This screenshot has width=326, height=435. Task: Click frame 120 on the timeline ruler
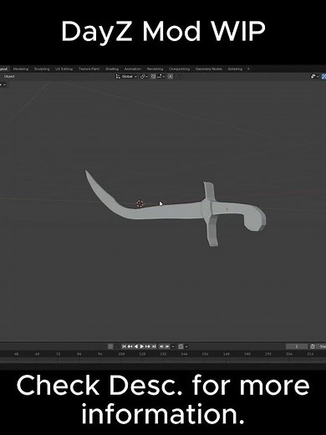point(142,354)
